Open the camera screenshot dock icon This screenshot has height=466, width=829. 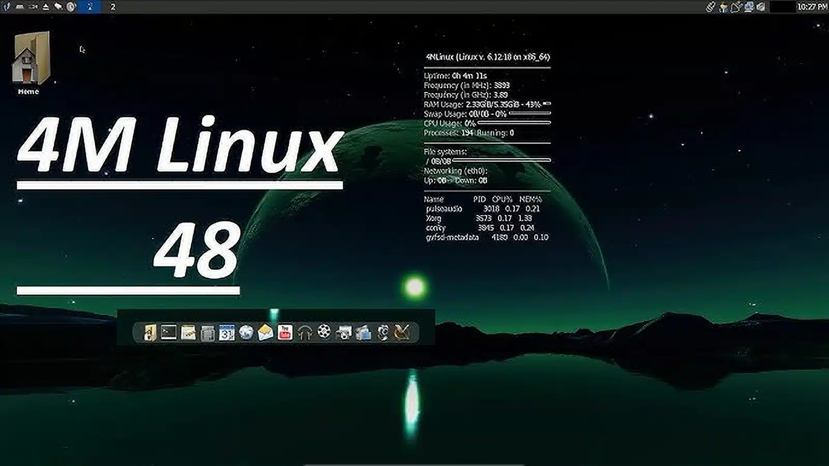[x=343, y=332]
